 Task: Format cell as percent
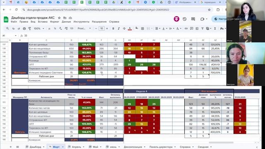(55, 29)
